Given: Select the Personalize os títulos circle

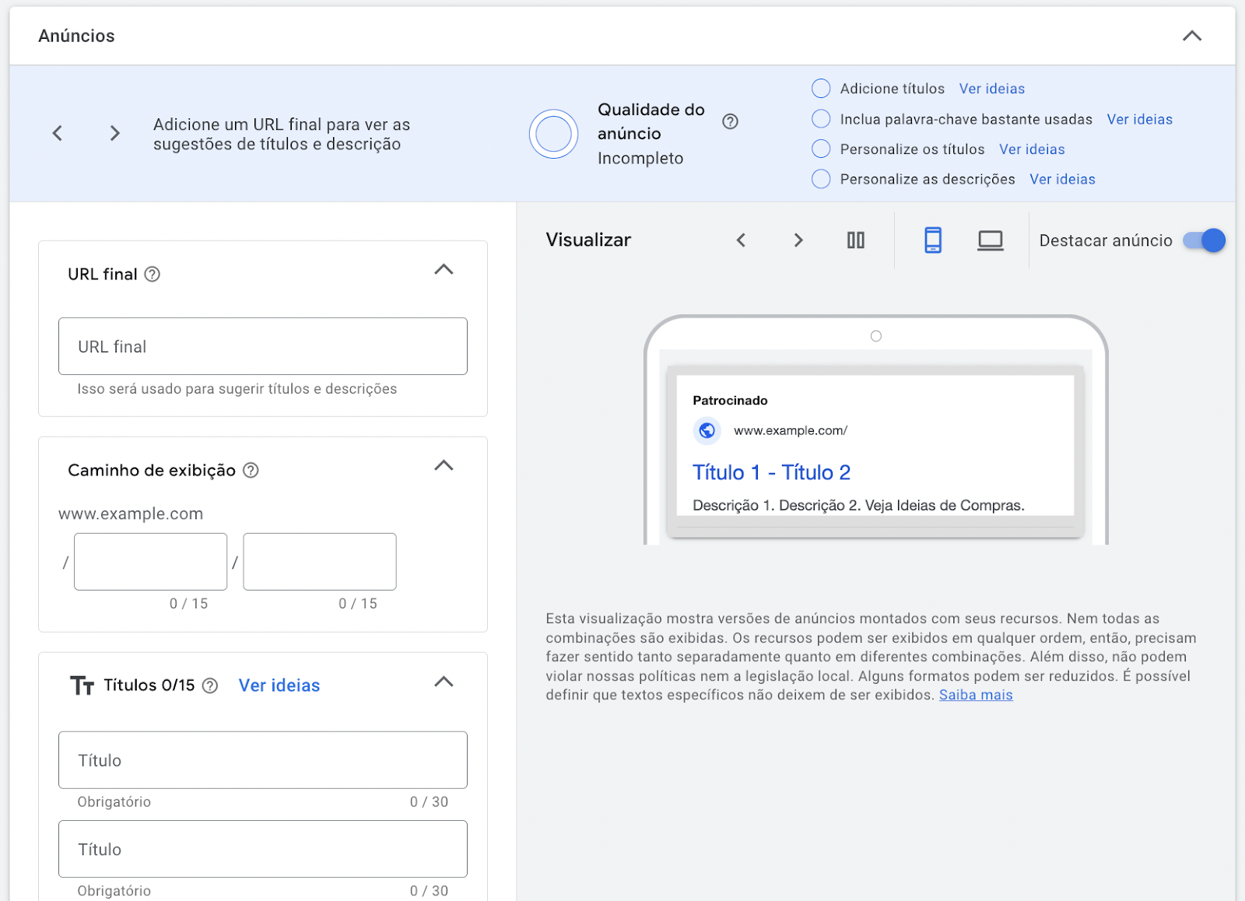Looking at the screenshot, I should [x=821, y=149].
